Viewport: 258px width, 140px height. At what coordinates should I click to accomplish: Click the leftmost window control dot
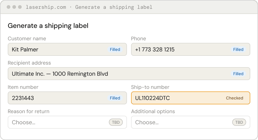coord(9,7)
